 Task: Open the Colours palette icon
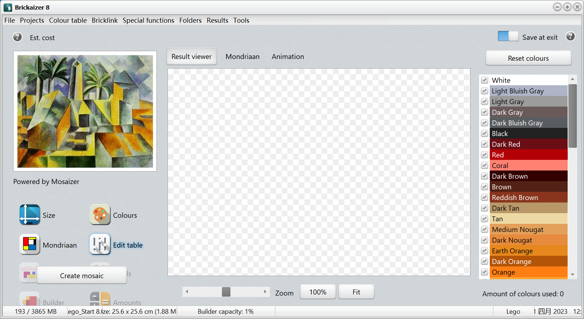click(100, 215)
